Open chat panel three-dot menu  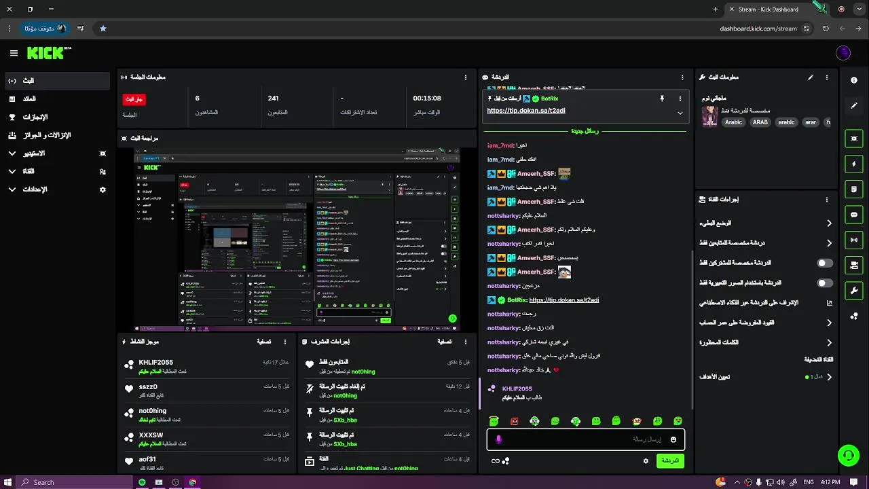pos(682,77)
